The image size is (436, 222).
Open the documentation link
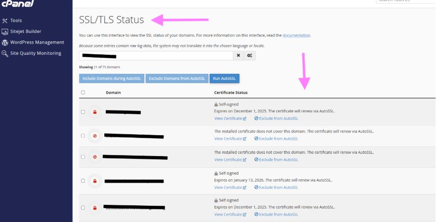(x=296, y=35)
